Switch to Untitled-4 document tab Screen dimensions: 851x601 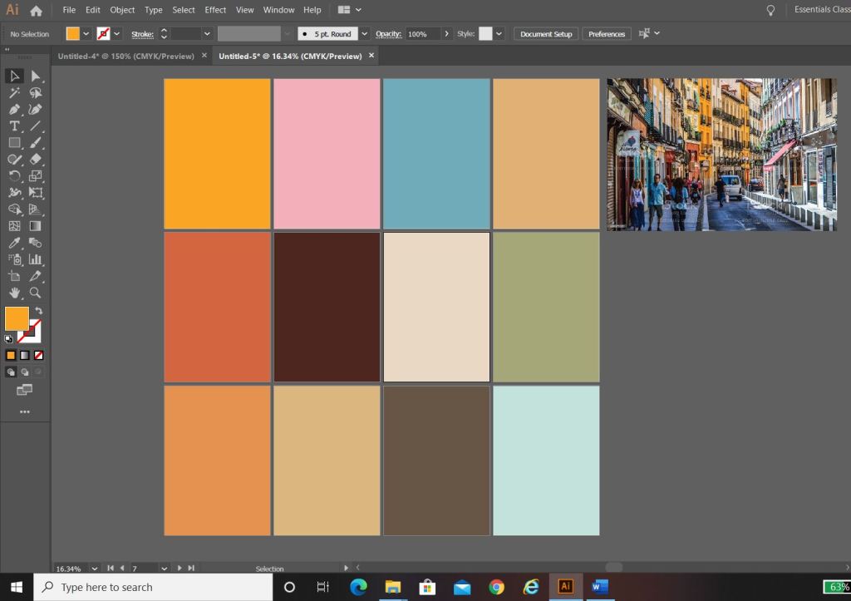[125, 56]
